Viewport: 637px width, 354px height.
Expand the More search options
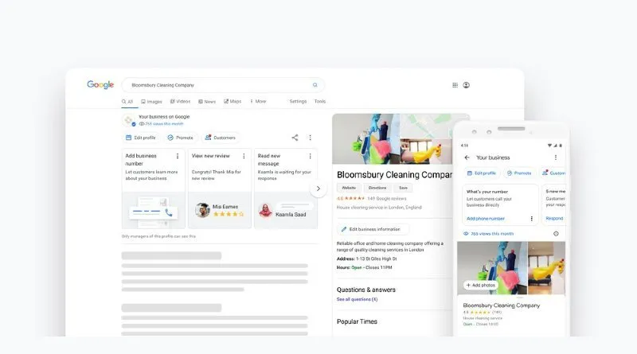coord(258,102)
